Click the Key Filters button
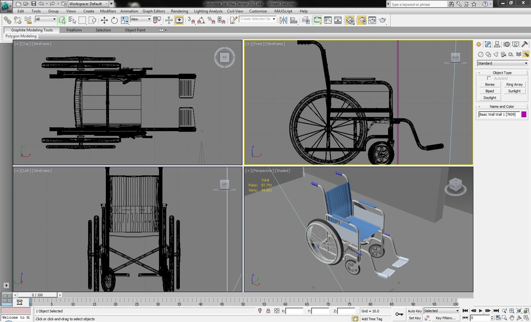Image resolution: width=531 pixels, height=322 pixels. (446, 318)
